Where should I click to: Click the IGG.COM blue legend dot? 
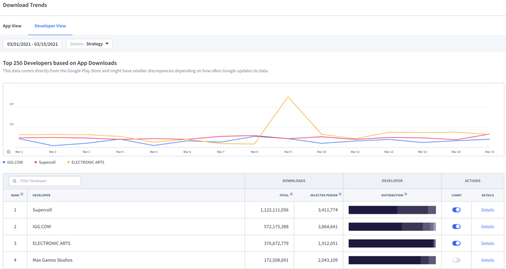[x=4, y=162]
